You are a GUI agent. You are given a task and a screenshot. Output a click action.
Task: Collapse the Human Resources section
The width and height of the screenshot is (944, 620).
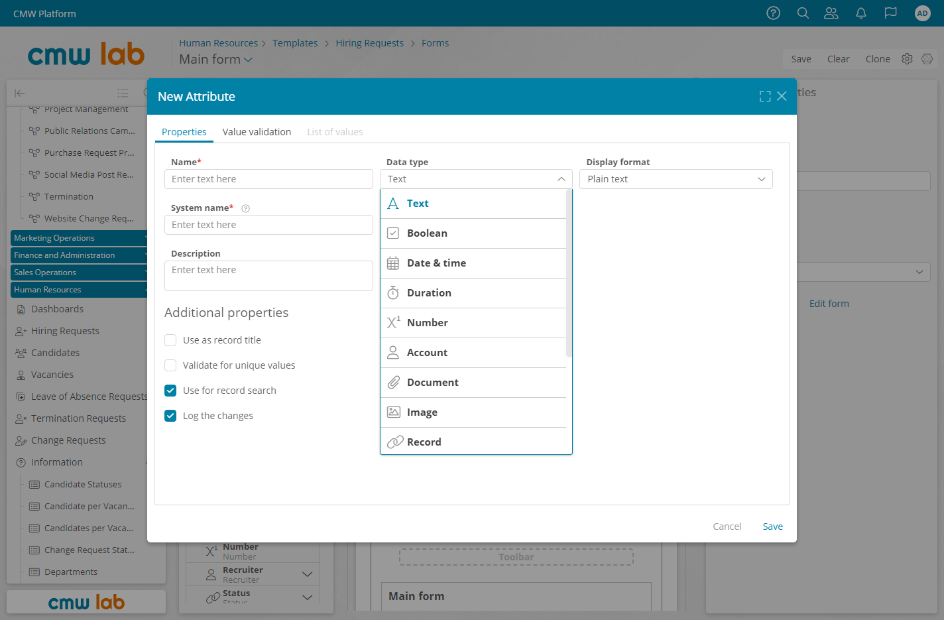[80, 290]
